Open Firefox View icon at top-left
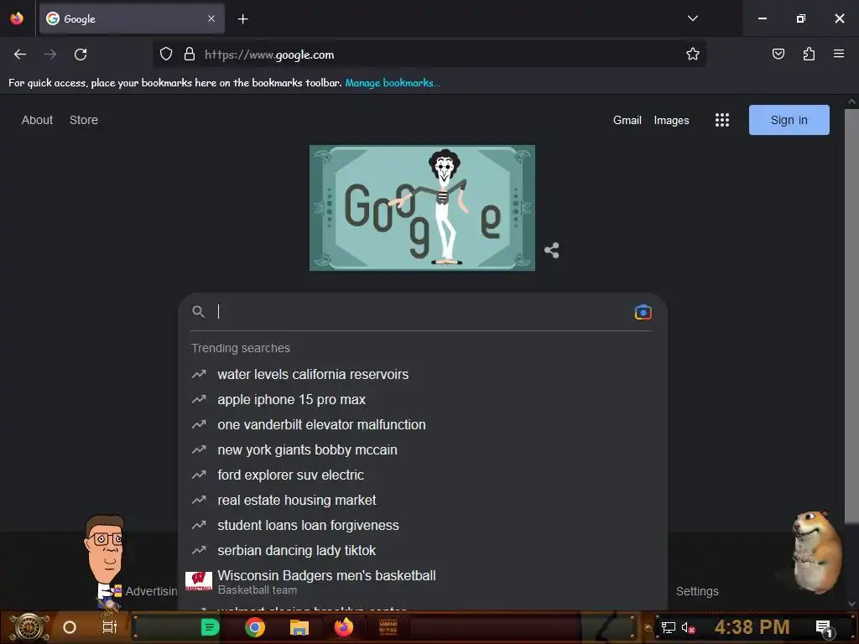Screen dimensions: 859x644 [x=17, y=18]
